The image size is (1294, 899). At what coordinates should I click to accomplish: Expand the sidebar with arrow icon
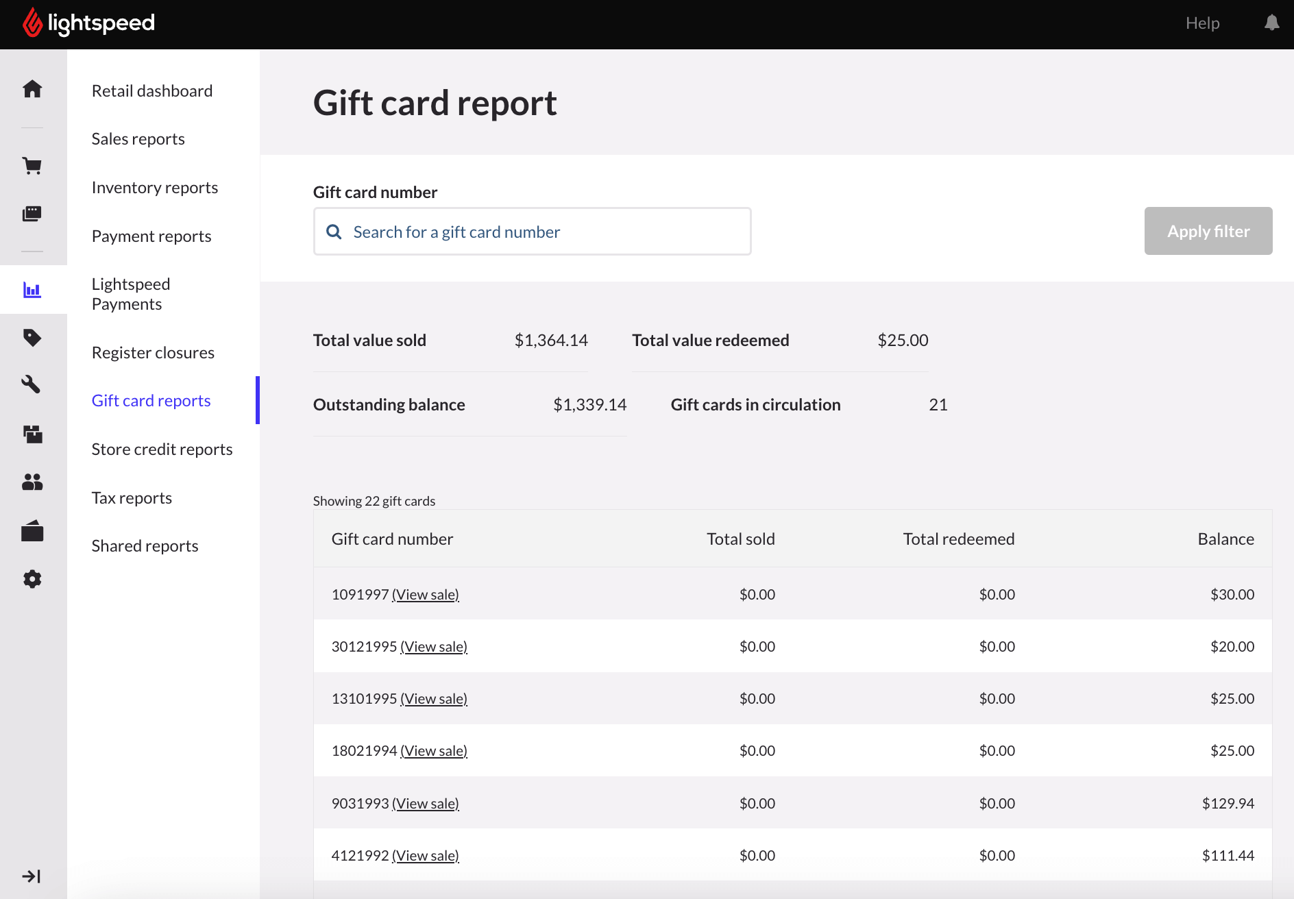point(32,876)
